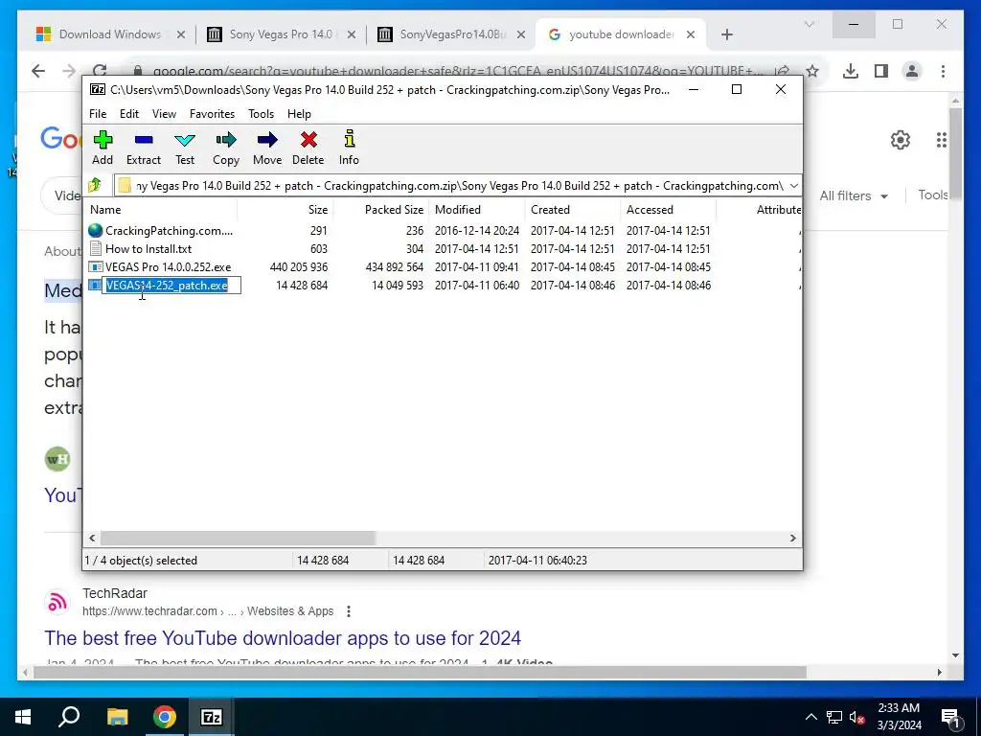Open the Help menu

coord(299,114)
